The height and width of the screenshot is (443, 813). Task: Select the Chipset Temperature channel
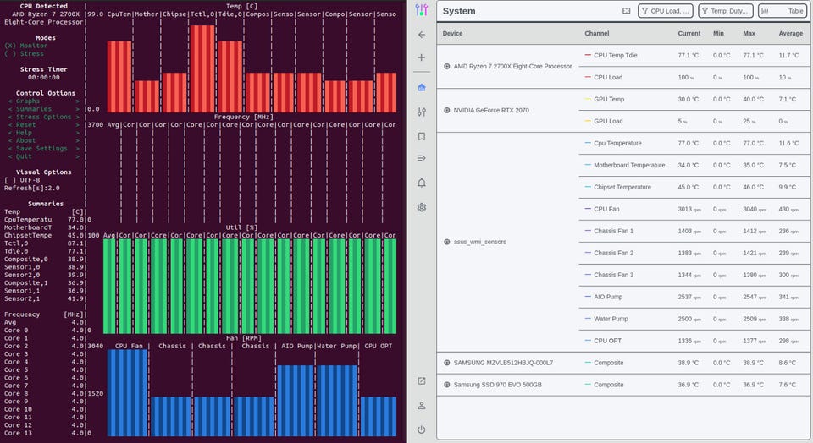click(x=694, y=187)
